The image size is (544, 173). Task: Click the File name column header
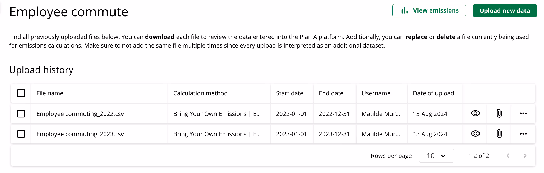[x=50, y=93]
